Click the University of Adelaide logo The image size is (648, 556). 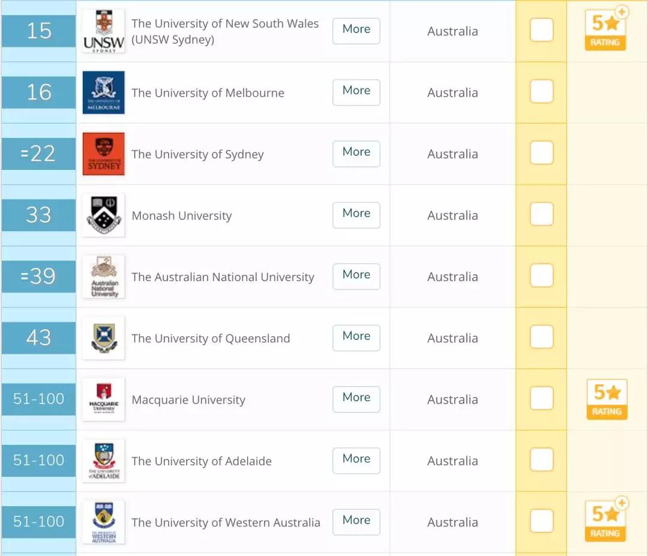[104, 461]
